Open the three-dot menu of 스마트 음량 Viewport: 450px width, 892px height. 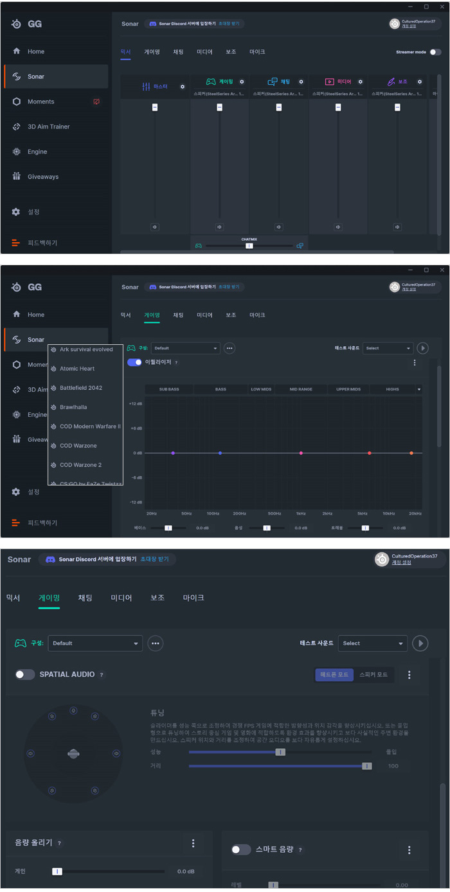(x=410, y=850)
